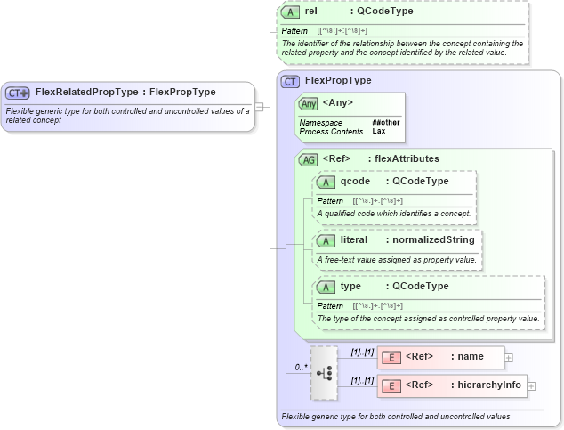Click the Any wildcard icon

[309, 104]
